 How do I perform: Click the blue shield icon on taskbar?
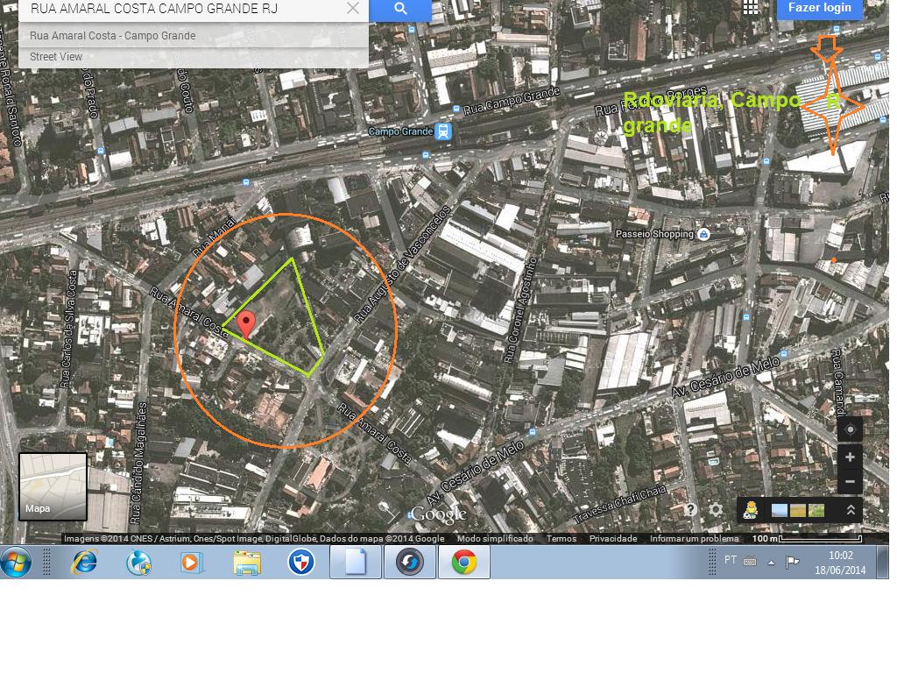(x=301, y=563)
